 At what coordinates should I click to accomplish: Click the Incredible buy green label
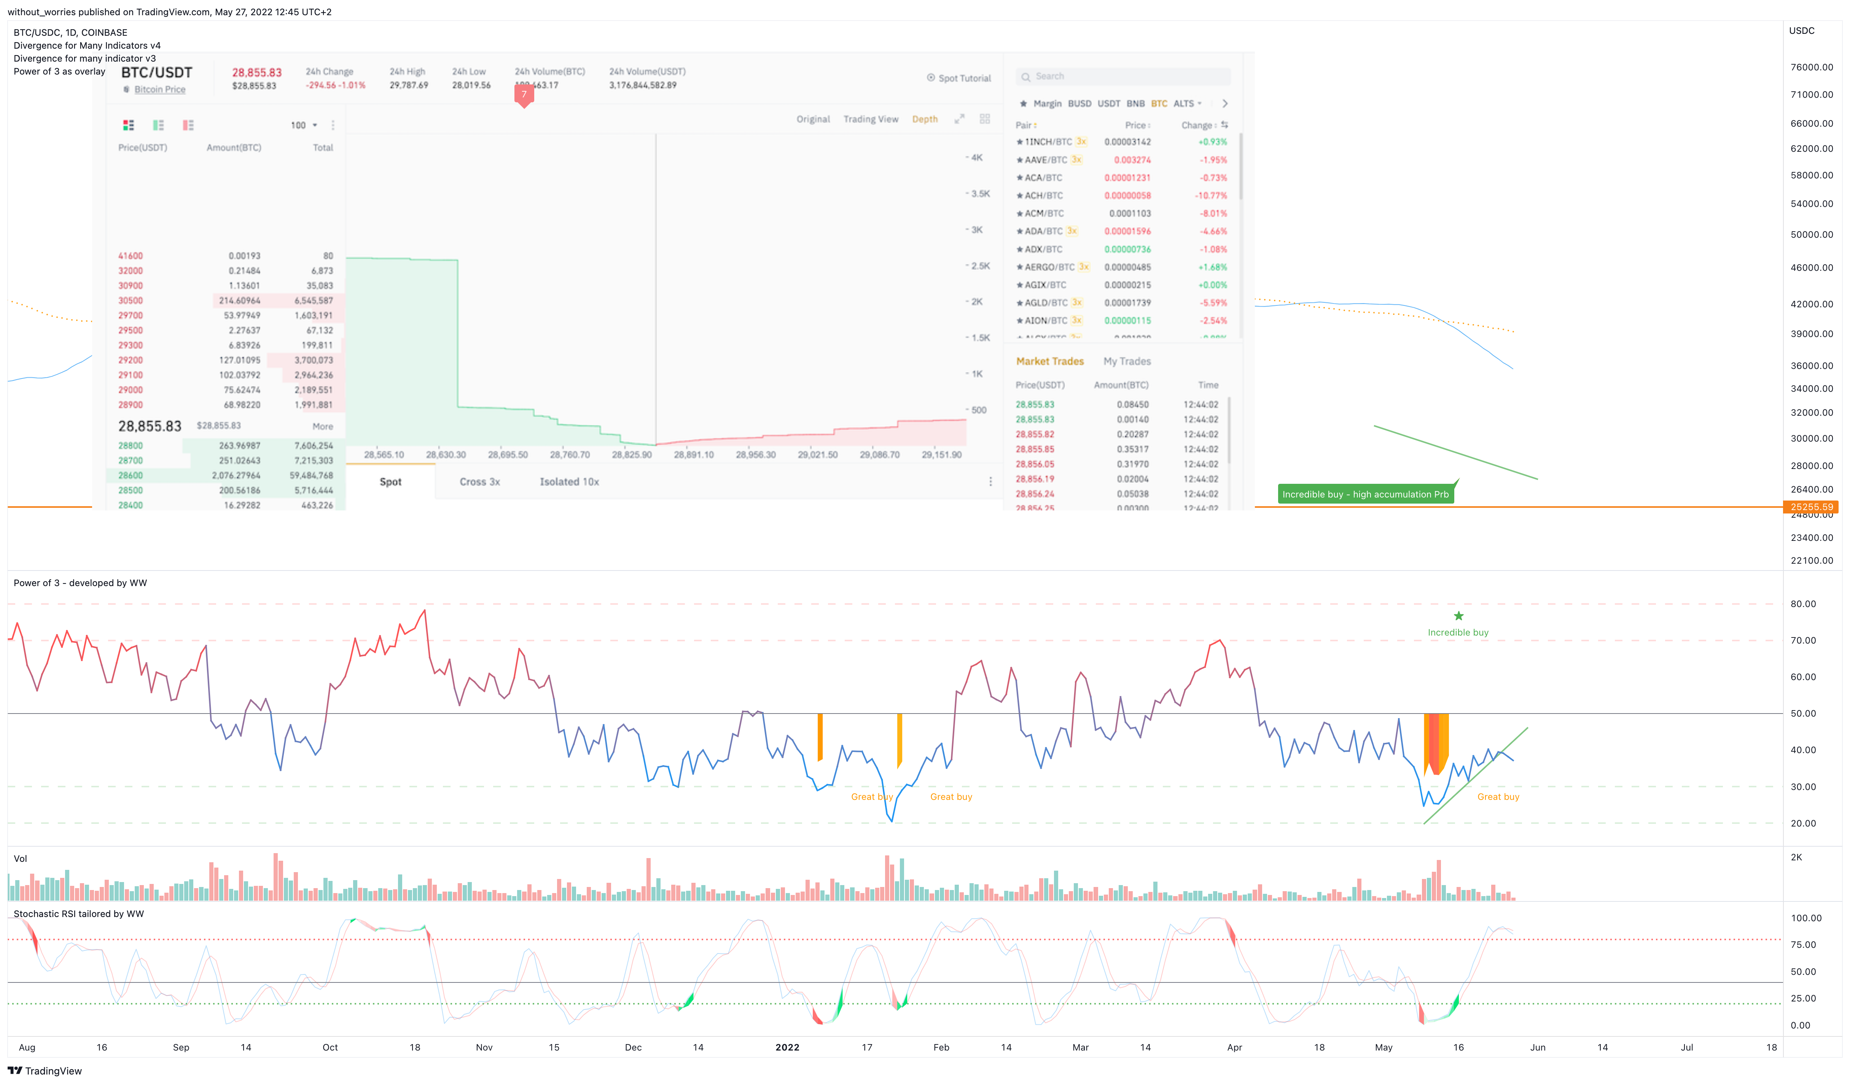pos(1366,494)
